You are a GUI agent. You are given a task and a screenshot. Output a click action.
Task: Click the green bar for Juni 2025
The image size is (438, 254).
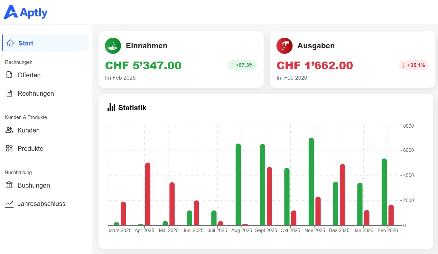[x=190, y=218]
